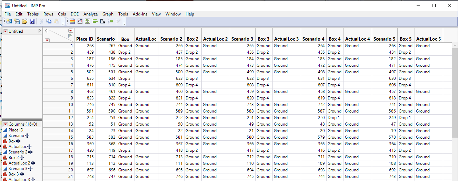
Task: Click the Save diskette icon
Action: [x=32, y=21]
